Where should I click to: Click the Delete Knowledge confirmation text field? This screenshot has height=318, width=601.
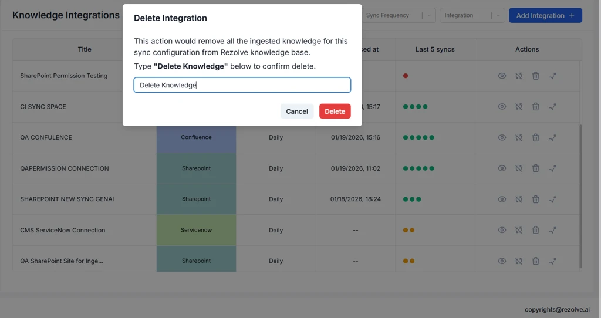[242, 85]
